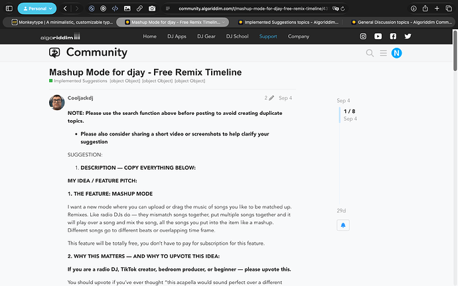This screenshot has height=286, width=458.
Task: Show the downloads popover
Action: tap(414, 9)
